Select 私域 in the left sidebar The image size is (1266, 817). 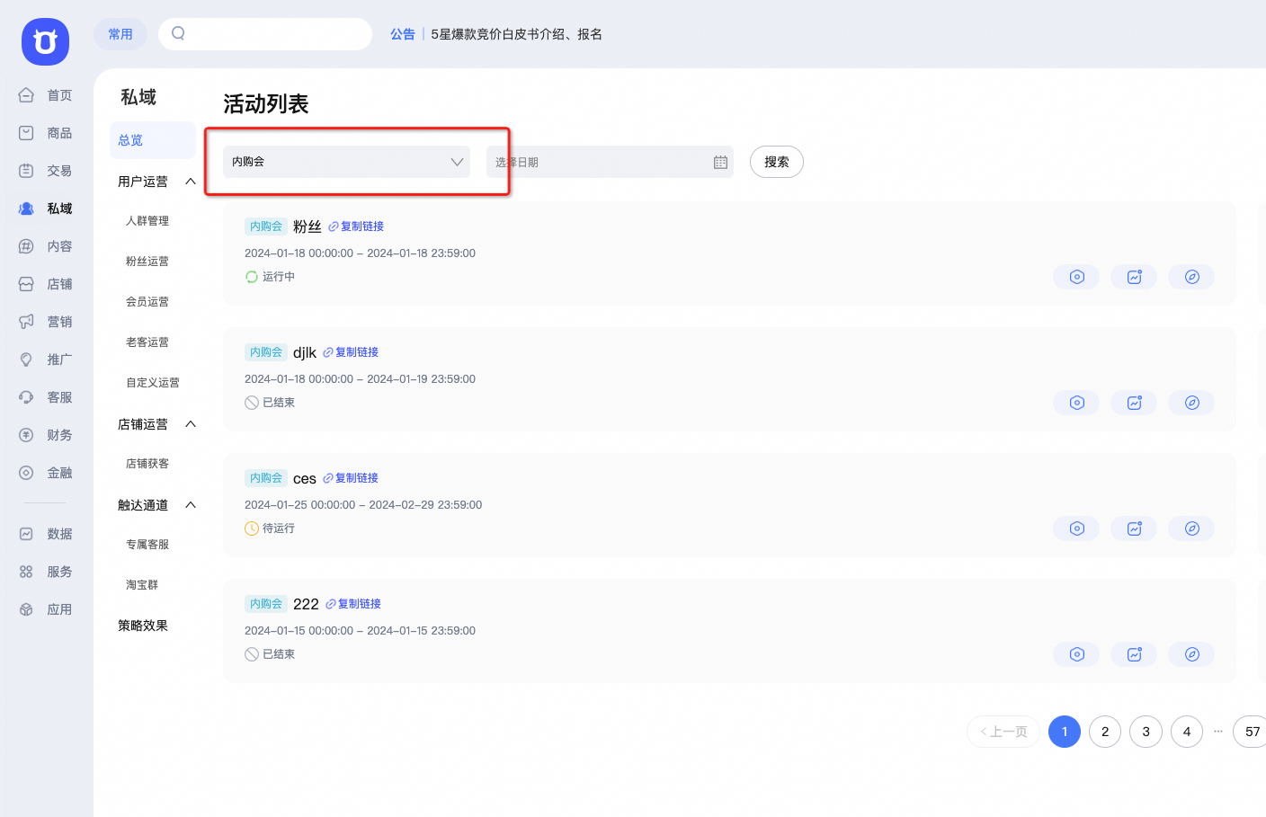pos(46,209)
